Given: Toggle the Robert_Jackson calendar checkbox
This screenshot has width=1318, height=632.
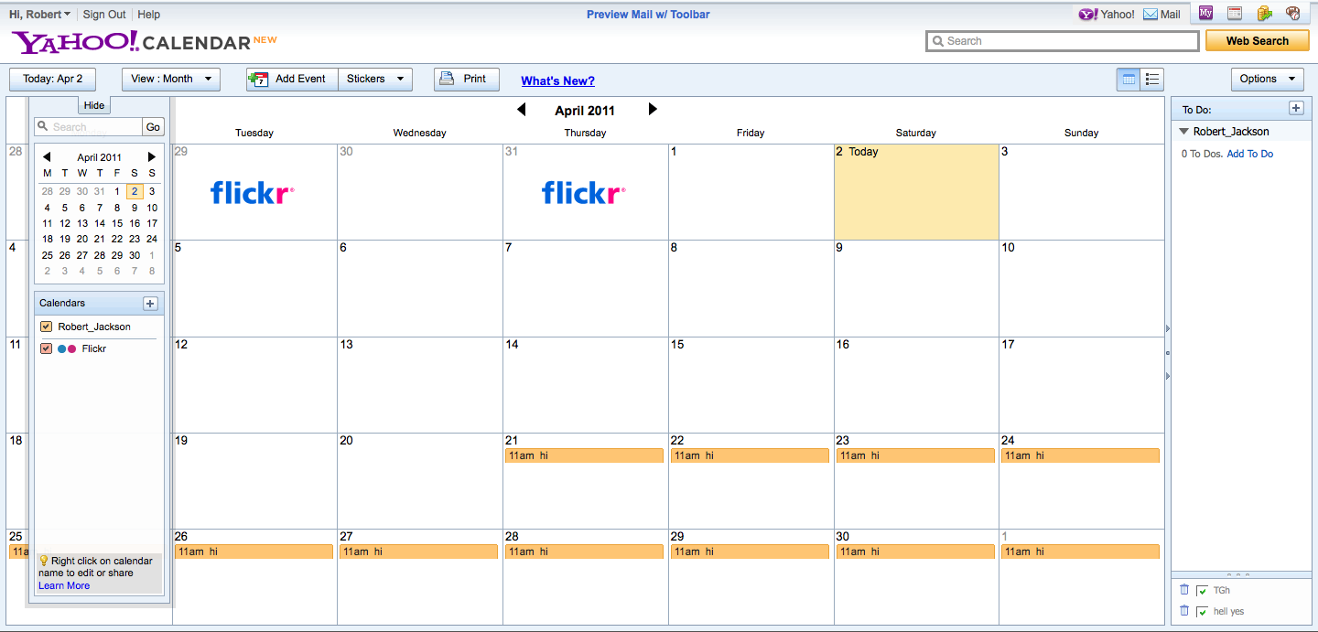Looking at the screenshot, I should (46, 327).
